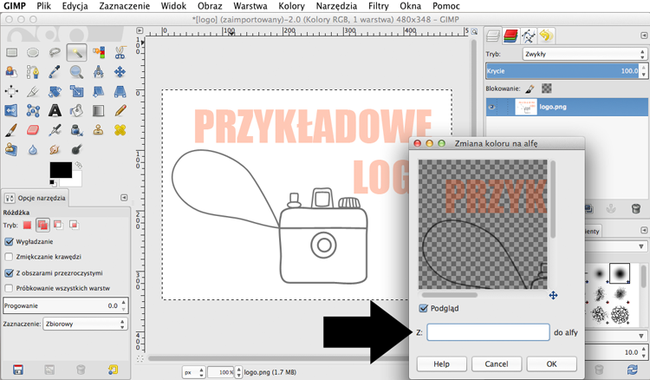The height and width of the screenshot is (380, 650).
Task: Open the Filtry menu
Action: pos(379,6)
